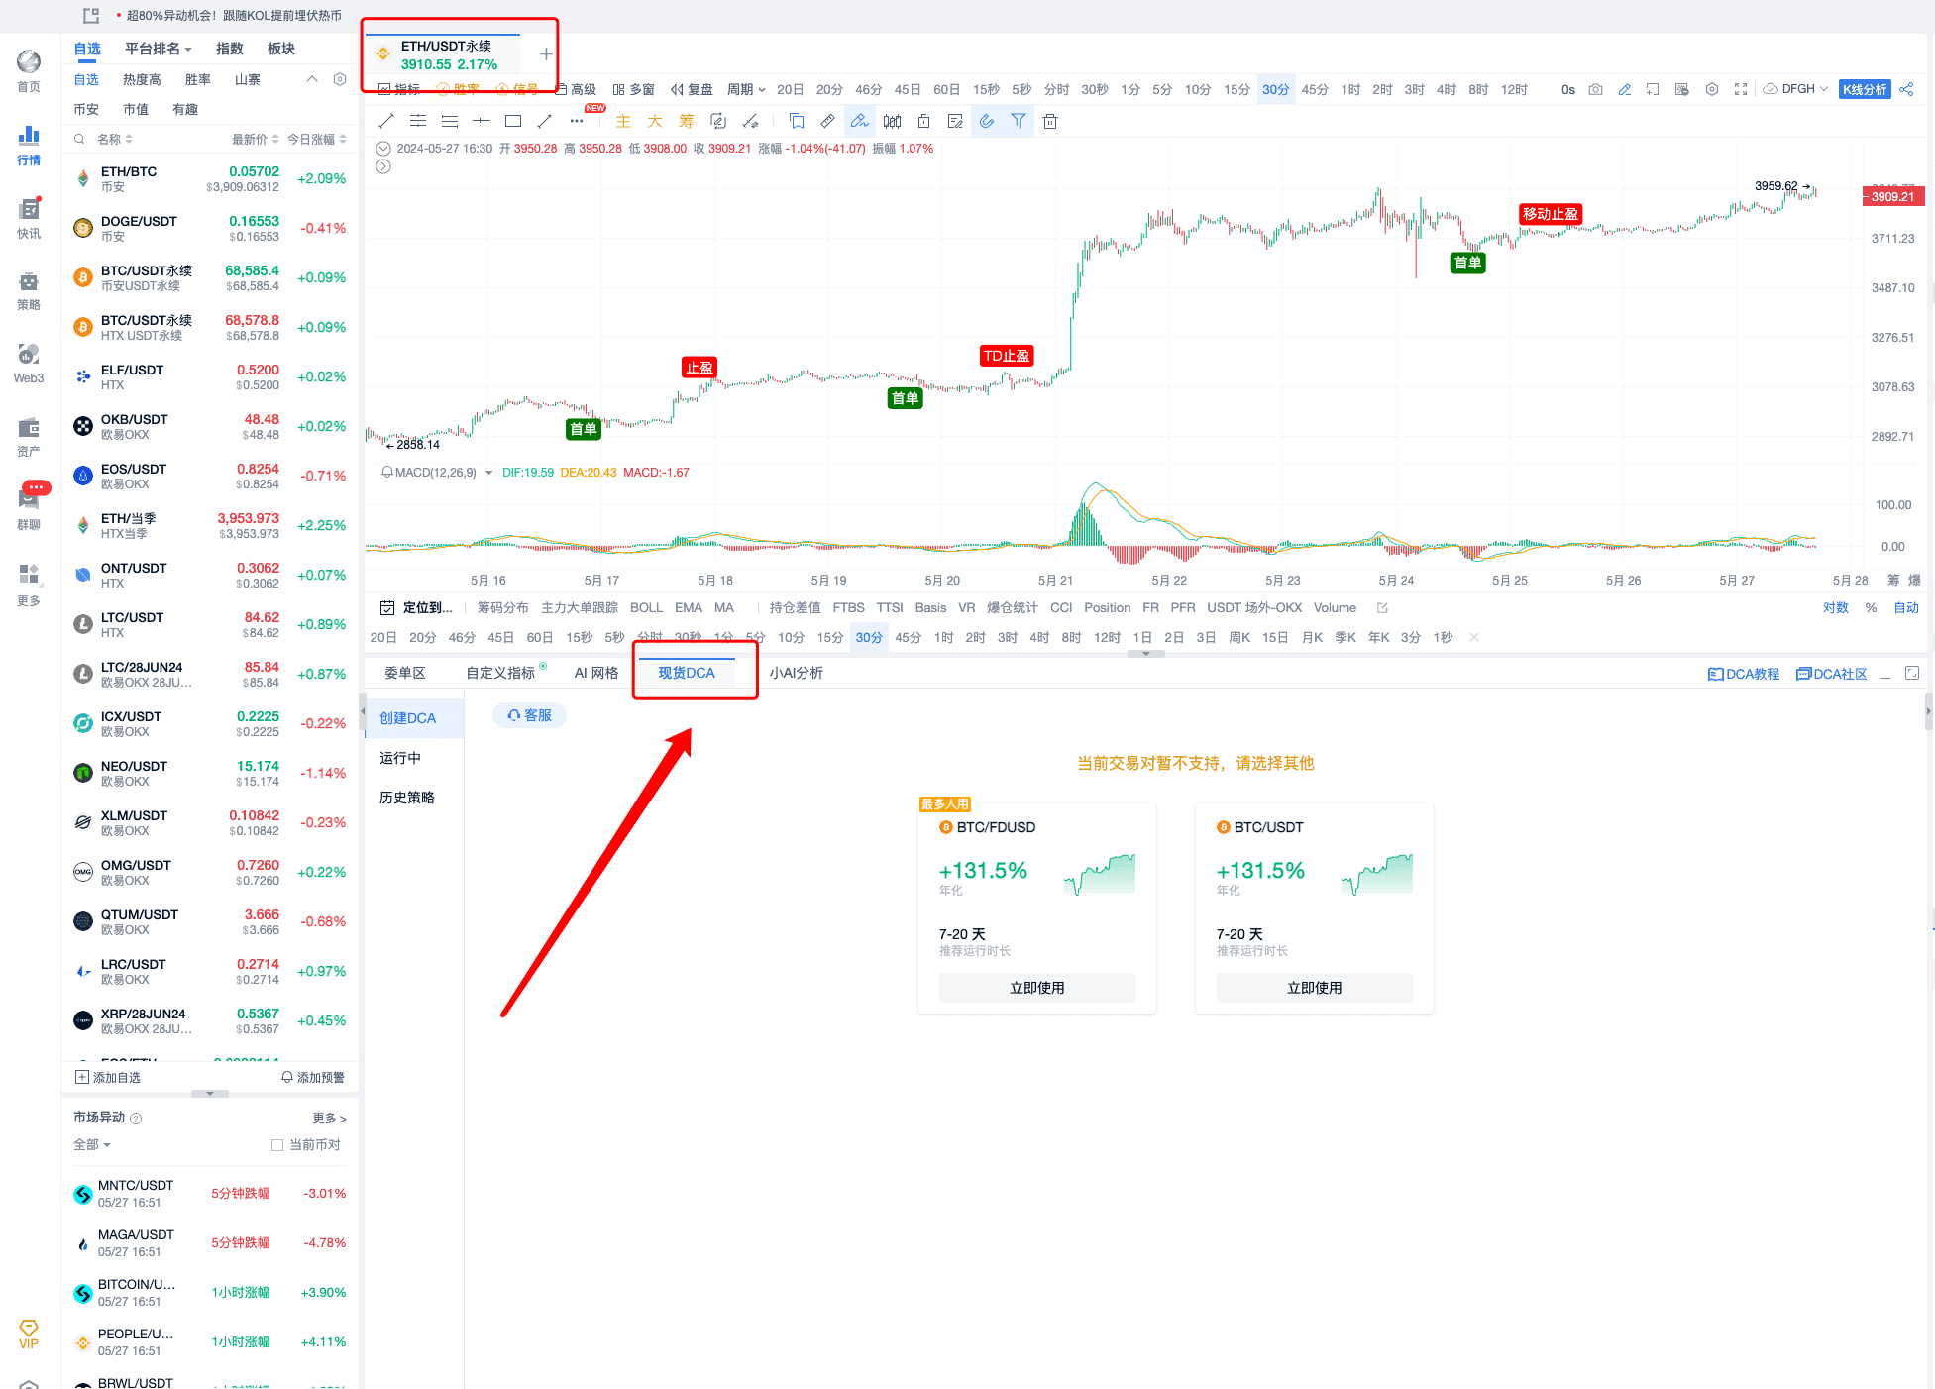Collapse the OHLC info line chevron
This screenshot has width=1935, height=1389.
(383, 149)
